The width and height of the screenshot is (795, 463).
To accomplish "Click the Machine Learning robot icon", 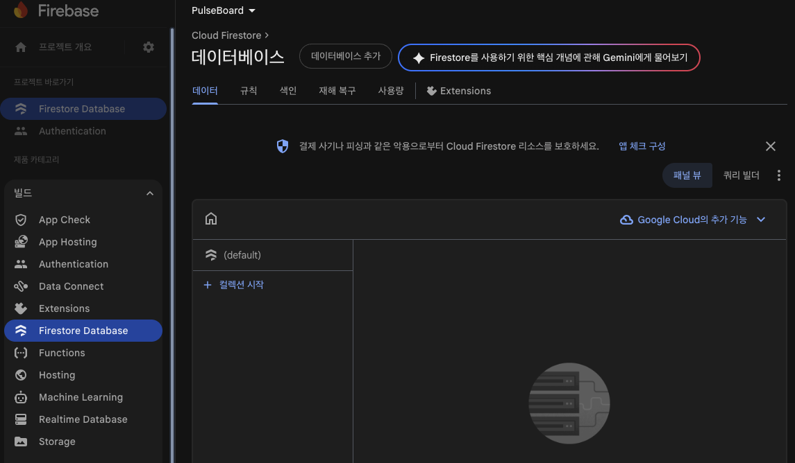I will [21, 397].
